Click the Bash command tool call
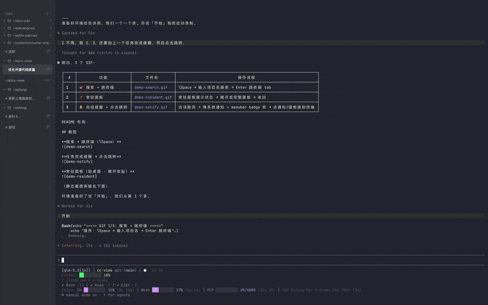This screenshot has height=305, width=488. (120, 228)
